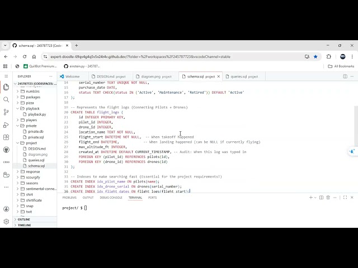The width and height of the screenshot is (358, 268).
Task: Open the OUTPUT panel tab
Action: 88,197
